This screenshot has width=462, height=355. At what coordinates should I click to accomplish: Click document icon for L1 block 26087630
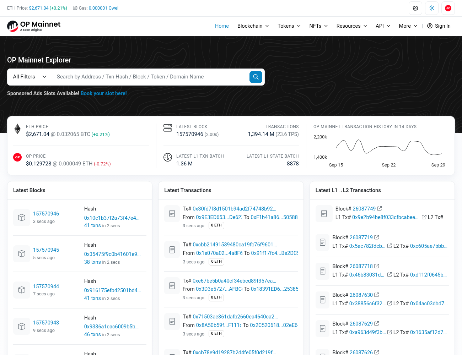(x=323, y=300)
